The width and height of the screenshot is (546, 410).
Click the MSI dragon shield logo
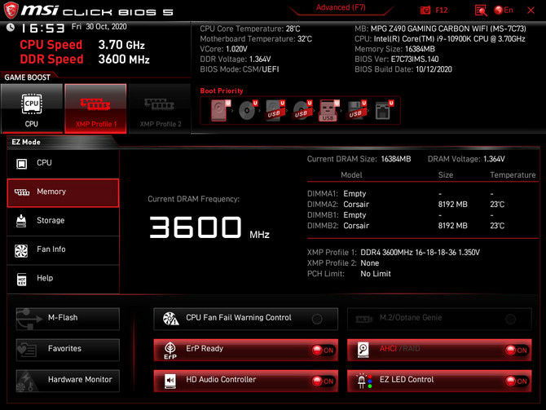click(11, 10)
